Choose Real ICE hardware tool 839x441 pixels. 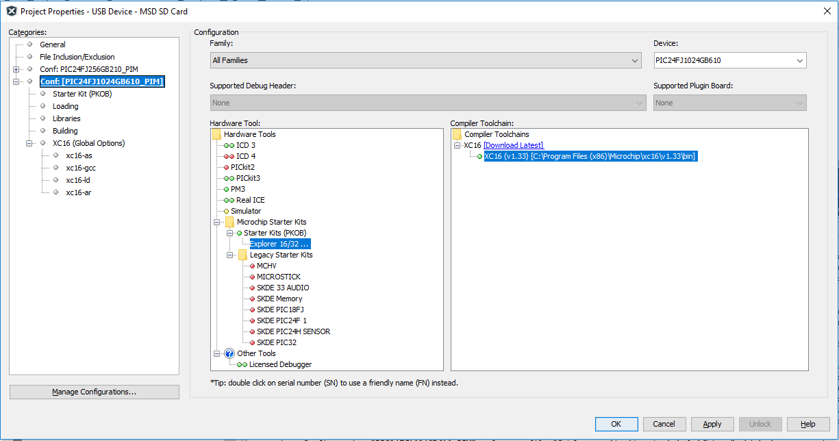click(250, 200)
